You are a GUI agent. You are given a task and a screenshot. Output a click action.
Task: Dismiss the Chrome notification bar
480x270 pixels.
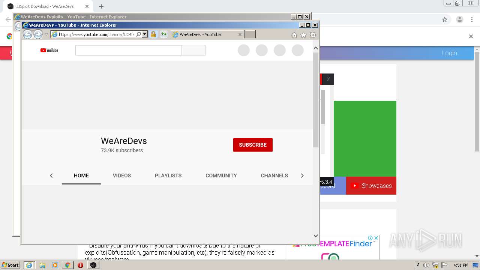click(x=471, y=36)
